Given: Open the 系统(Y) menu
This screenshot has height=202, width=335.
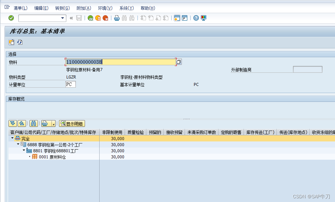Looking at the screenshot, I should pyautogui.click(x=126, y=8).
